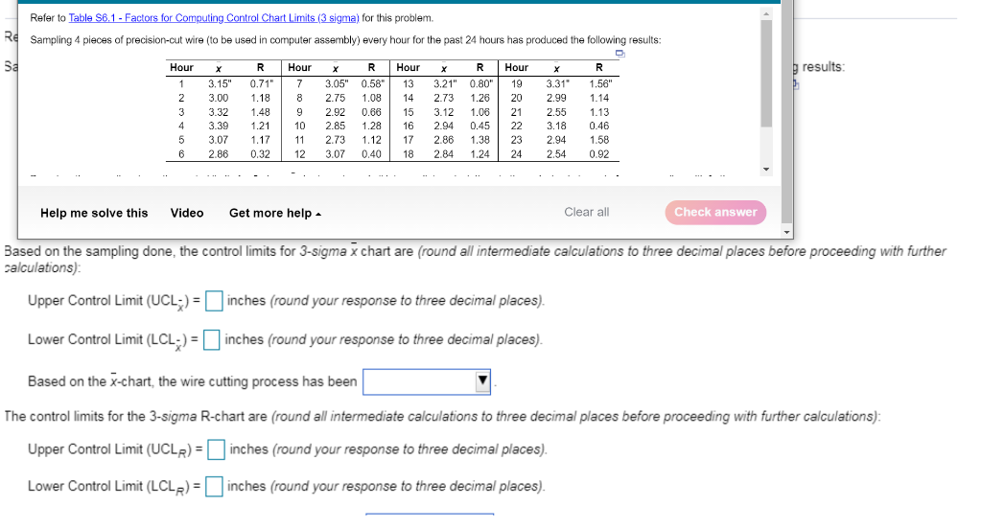Click the R value 0.40 for hour 12
Image resolution: width=982 pixels, height=529 pixels.
[x=371, y=154]
